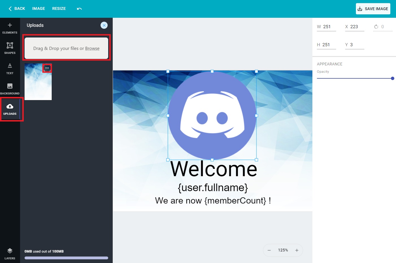Click the Browse link to upload files

[92, 48]
